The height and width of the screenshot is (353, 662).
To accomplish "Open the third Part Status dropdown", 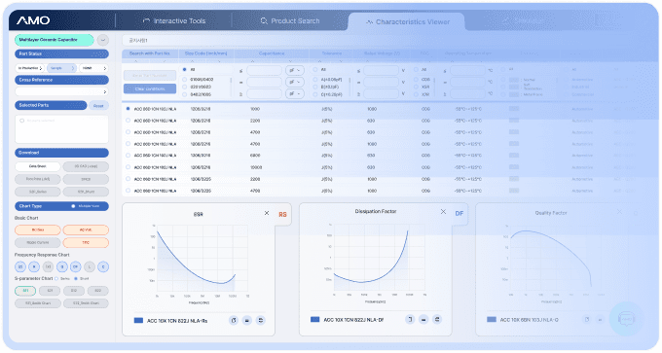I will (x=93, y=68).
